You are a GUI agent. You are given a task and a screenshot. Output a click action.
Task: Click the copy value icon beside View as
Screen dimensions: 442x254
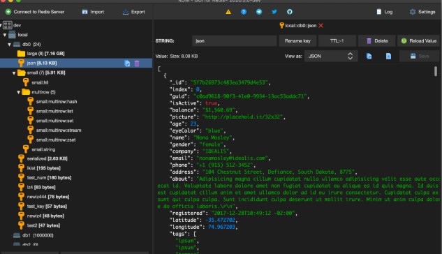(369, 56)
